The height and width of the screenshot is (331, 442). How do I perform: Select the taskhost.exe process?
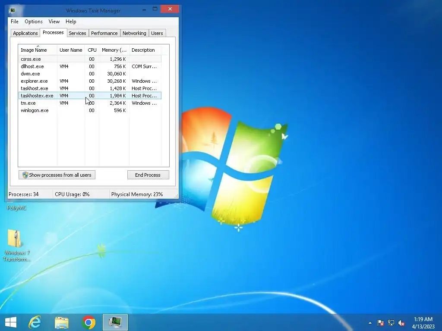tap(90, 88)
